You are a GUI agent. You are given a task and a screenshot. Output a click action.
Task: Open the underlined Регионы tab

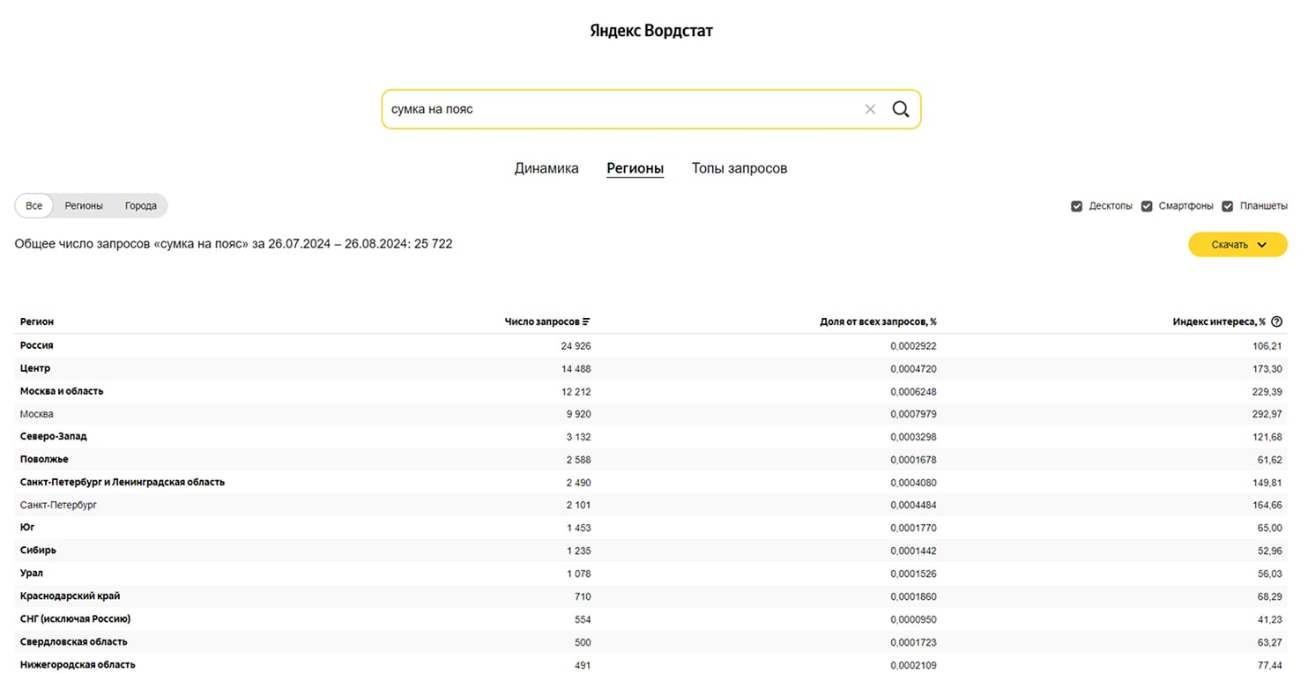[635, 168]
